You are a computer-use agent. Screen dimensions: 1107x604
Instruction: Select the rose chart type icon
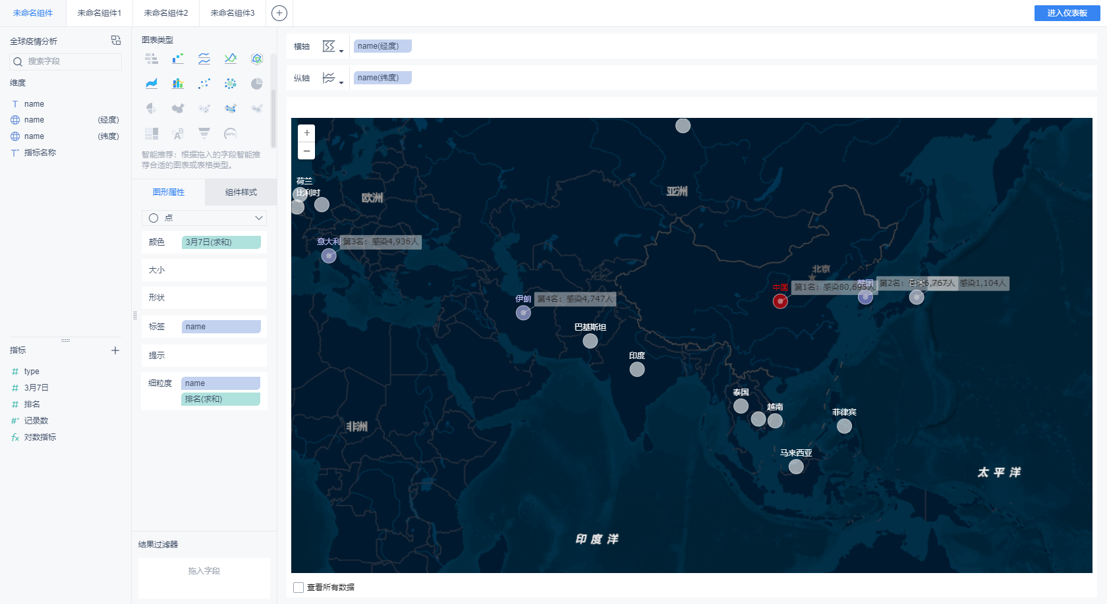[x=152, y=108]
